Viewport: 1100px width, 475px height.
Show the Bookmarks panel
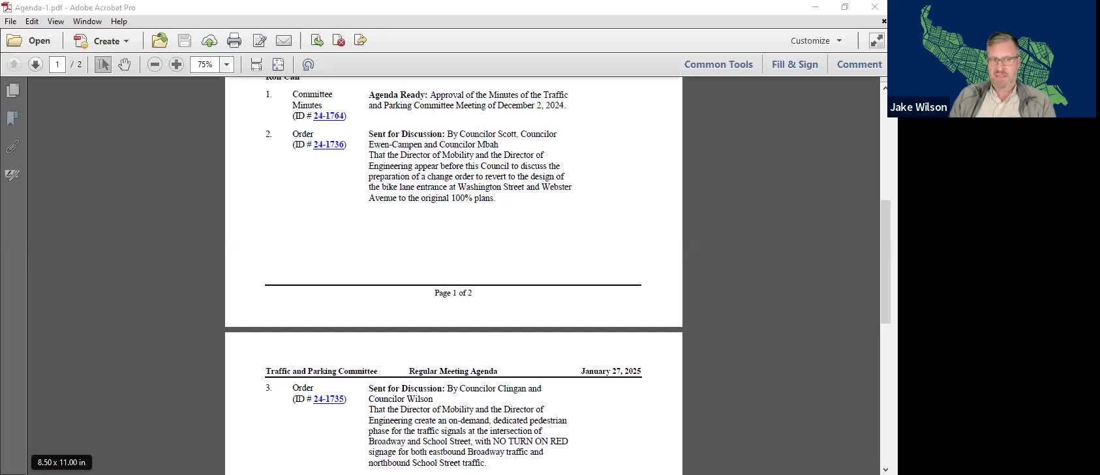click(12, 118)
